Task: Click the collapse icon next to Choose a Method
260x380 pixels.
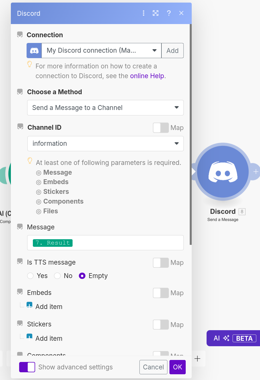Action: (x=20, y=92)
